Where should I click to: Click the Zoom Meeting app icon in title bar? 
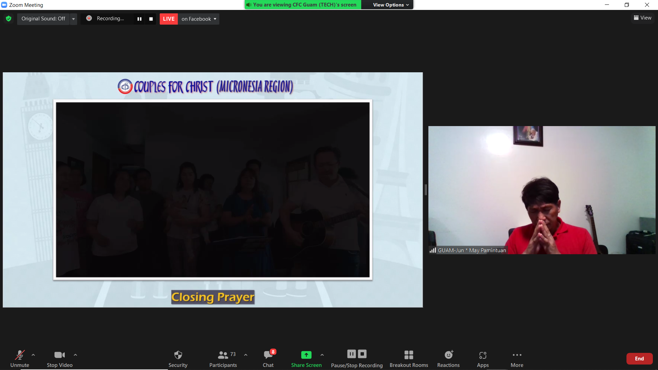click(x=4, y=5)
